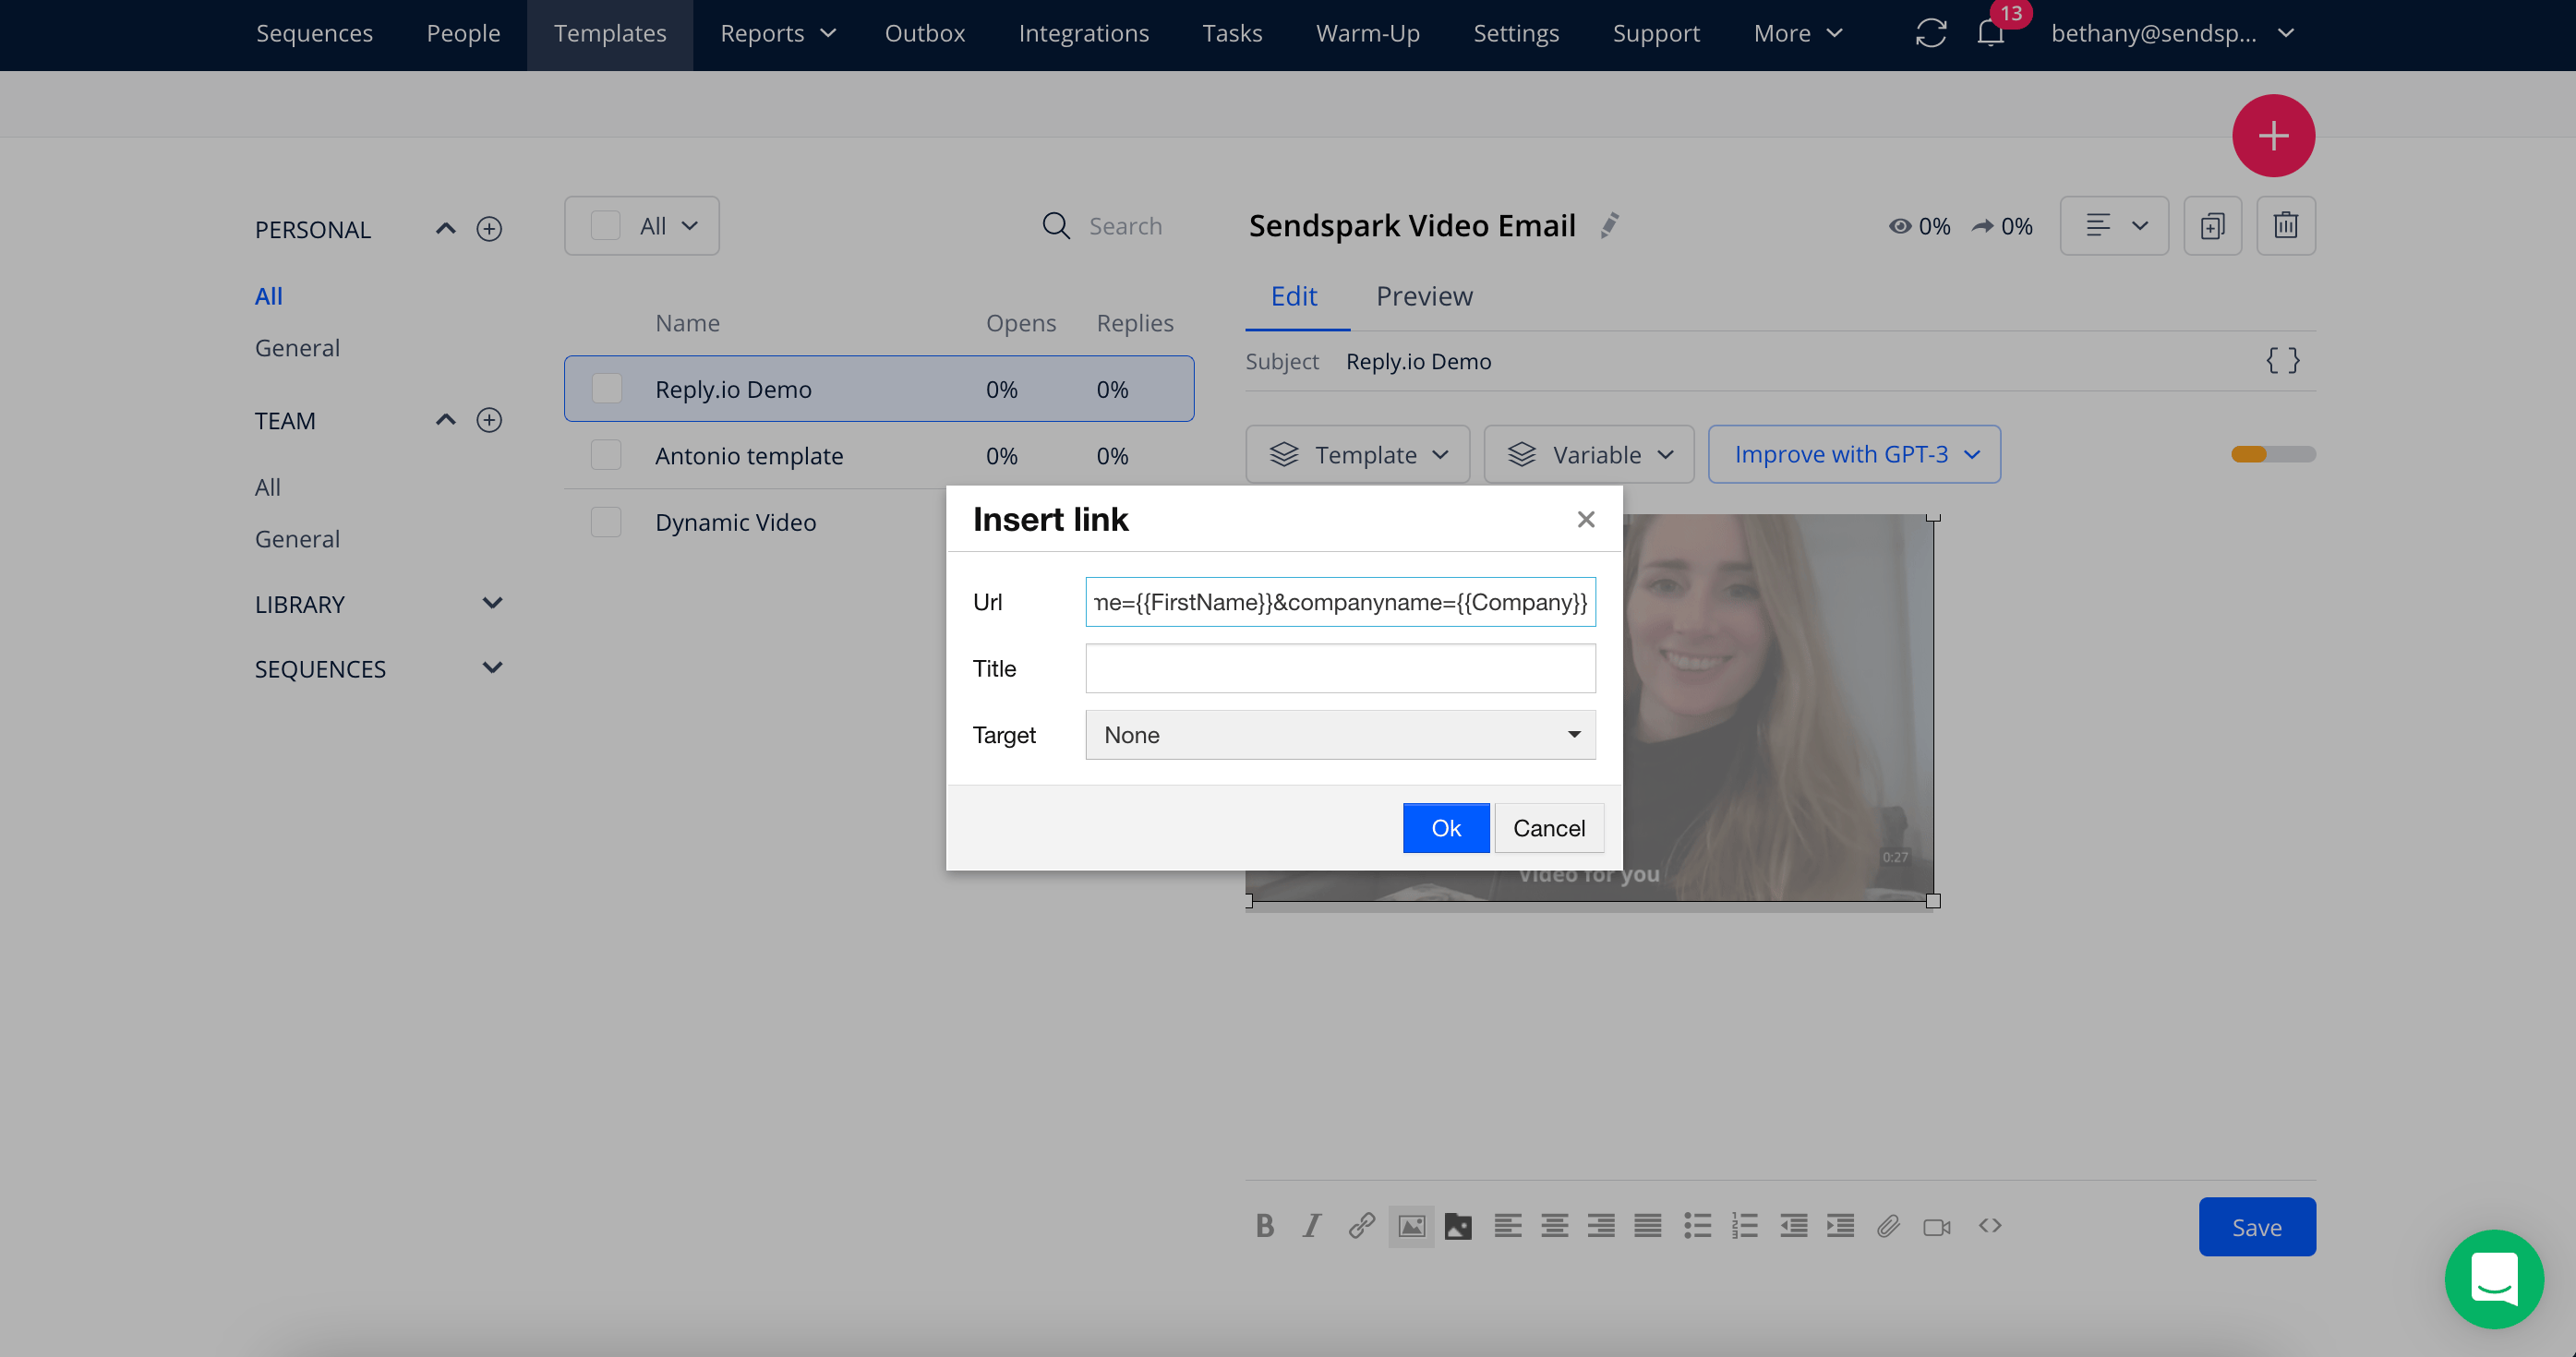Image resolution: width=2576 pixels, height=1357 pixels.
Task: Collapse the Personal section
Action: (446, 229)
